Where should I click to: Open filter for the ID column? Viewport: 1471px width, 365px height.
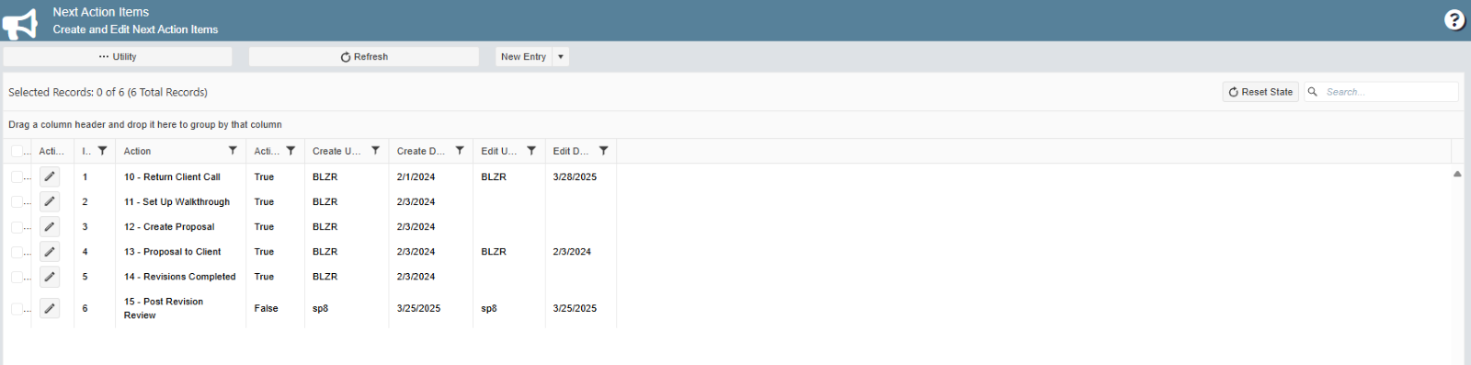pyautogui.click(x=103, y=151)
